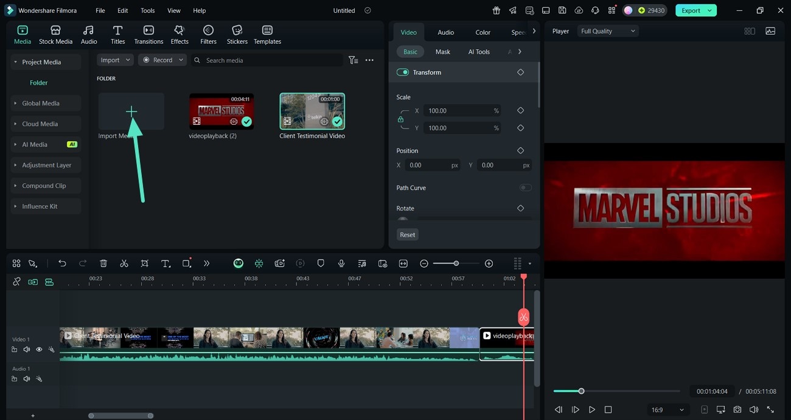
Task: Zoom out the timeline with minus icon
Action: pos(424,264)
